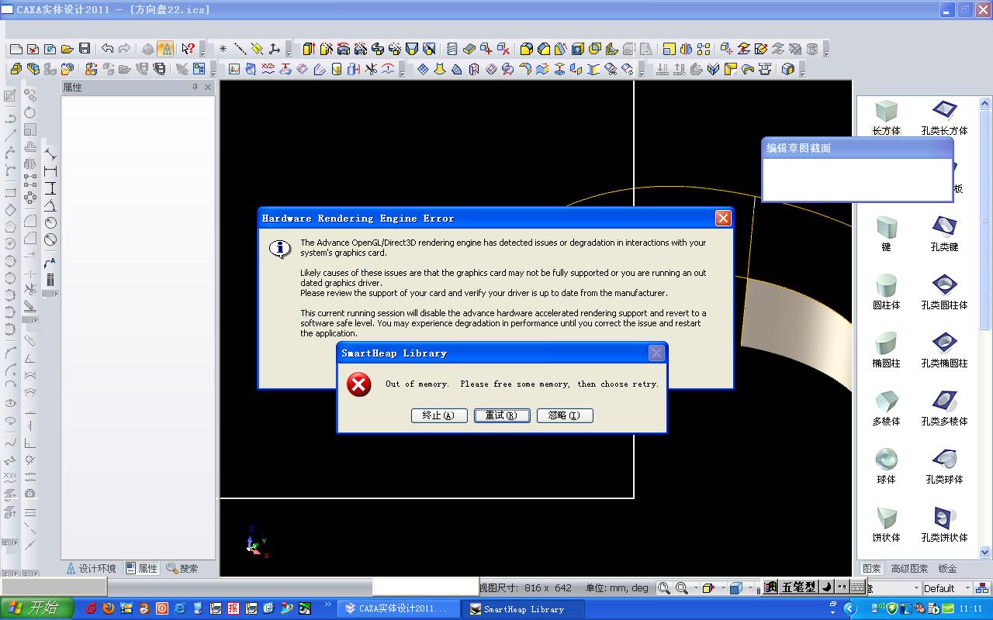This screenshot has height=620, width=993.
Task: Select the 孔类椭圆柱 shape
Action: (x=944, y=350)
